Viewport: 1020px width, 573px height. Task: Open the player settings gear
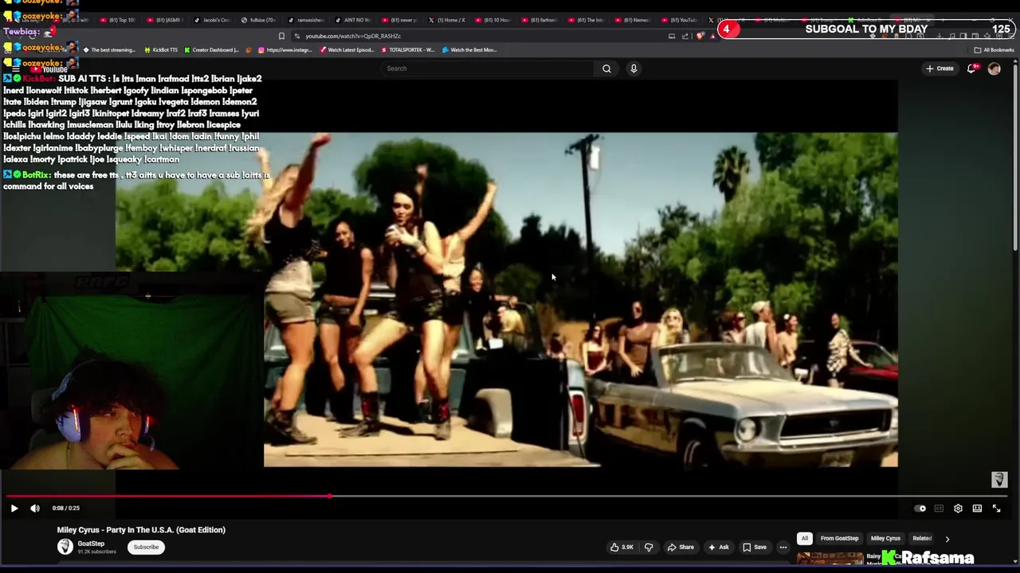point(958,509)
